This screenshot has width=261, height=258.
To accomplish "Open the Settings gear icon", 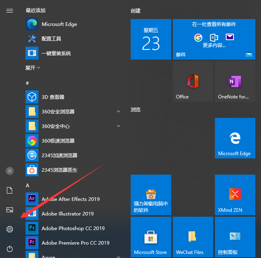I will click(x=10, y=229).
